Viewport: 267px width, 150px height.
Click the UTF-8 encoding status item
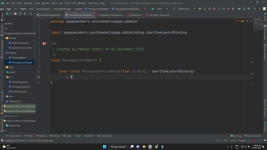(233, 140)
